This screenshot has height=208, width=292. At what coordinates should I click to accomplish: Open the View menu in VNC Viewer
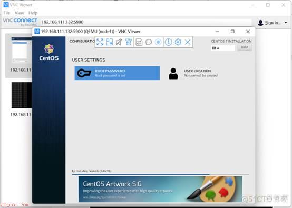[x=20, y=13]
